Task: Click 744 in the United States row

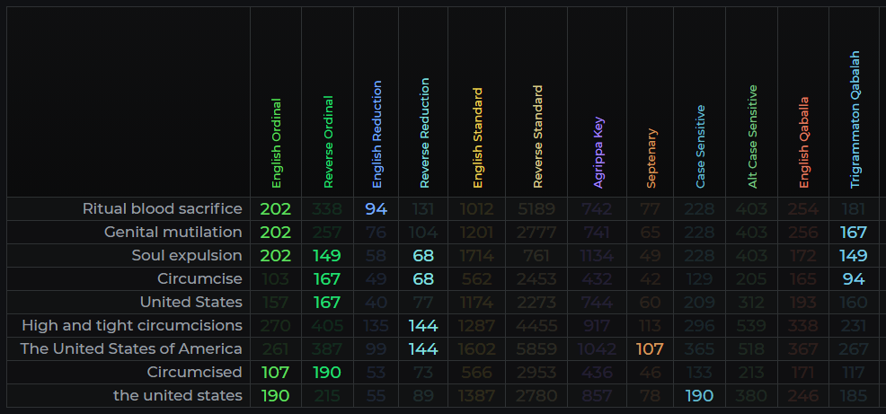Action: click(598, 302)
